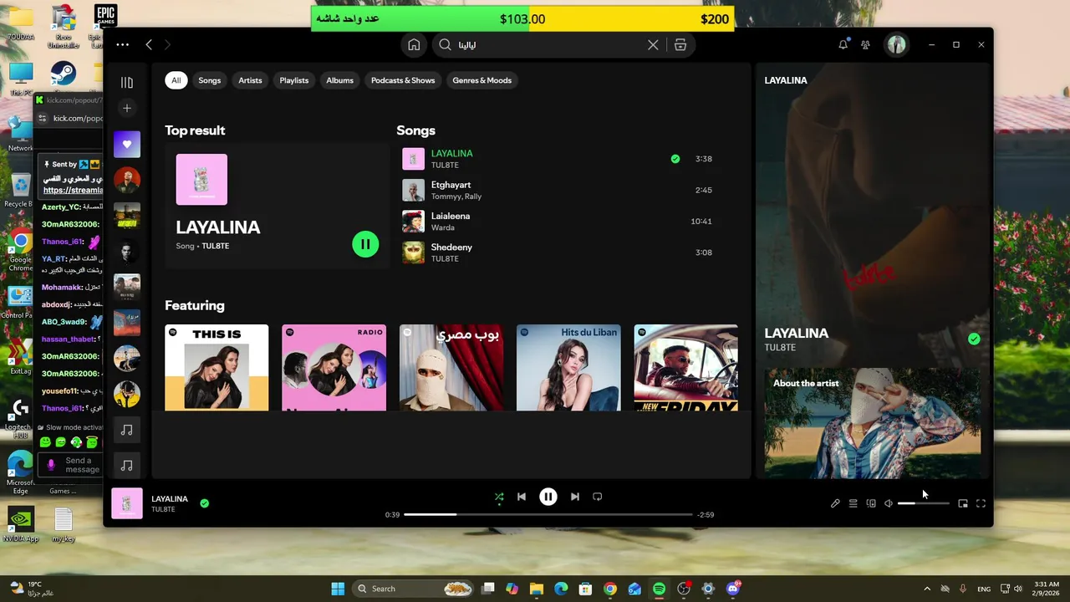Toggle saved check in player bar

click(x=205, y=503)
